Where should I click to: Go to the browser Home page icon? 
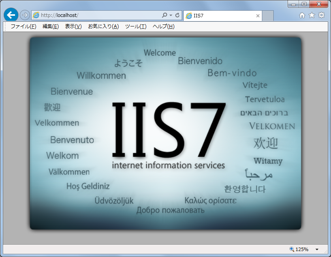pos(302,15)
